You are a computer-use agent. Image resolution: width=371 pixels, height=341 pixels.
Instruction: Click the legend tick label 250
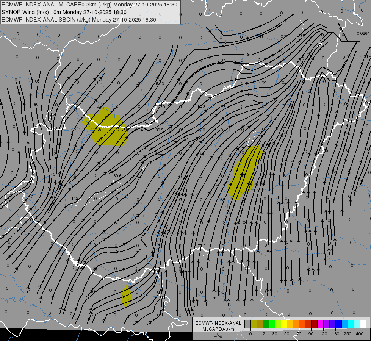(x=348, y=334)
